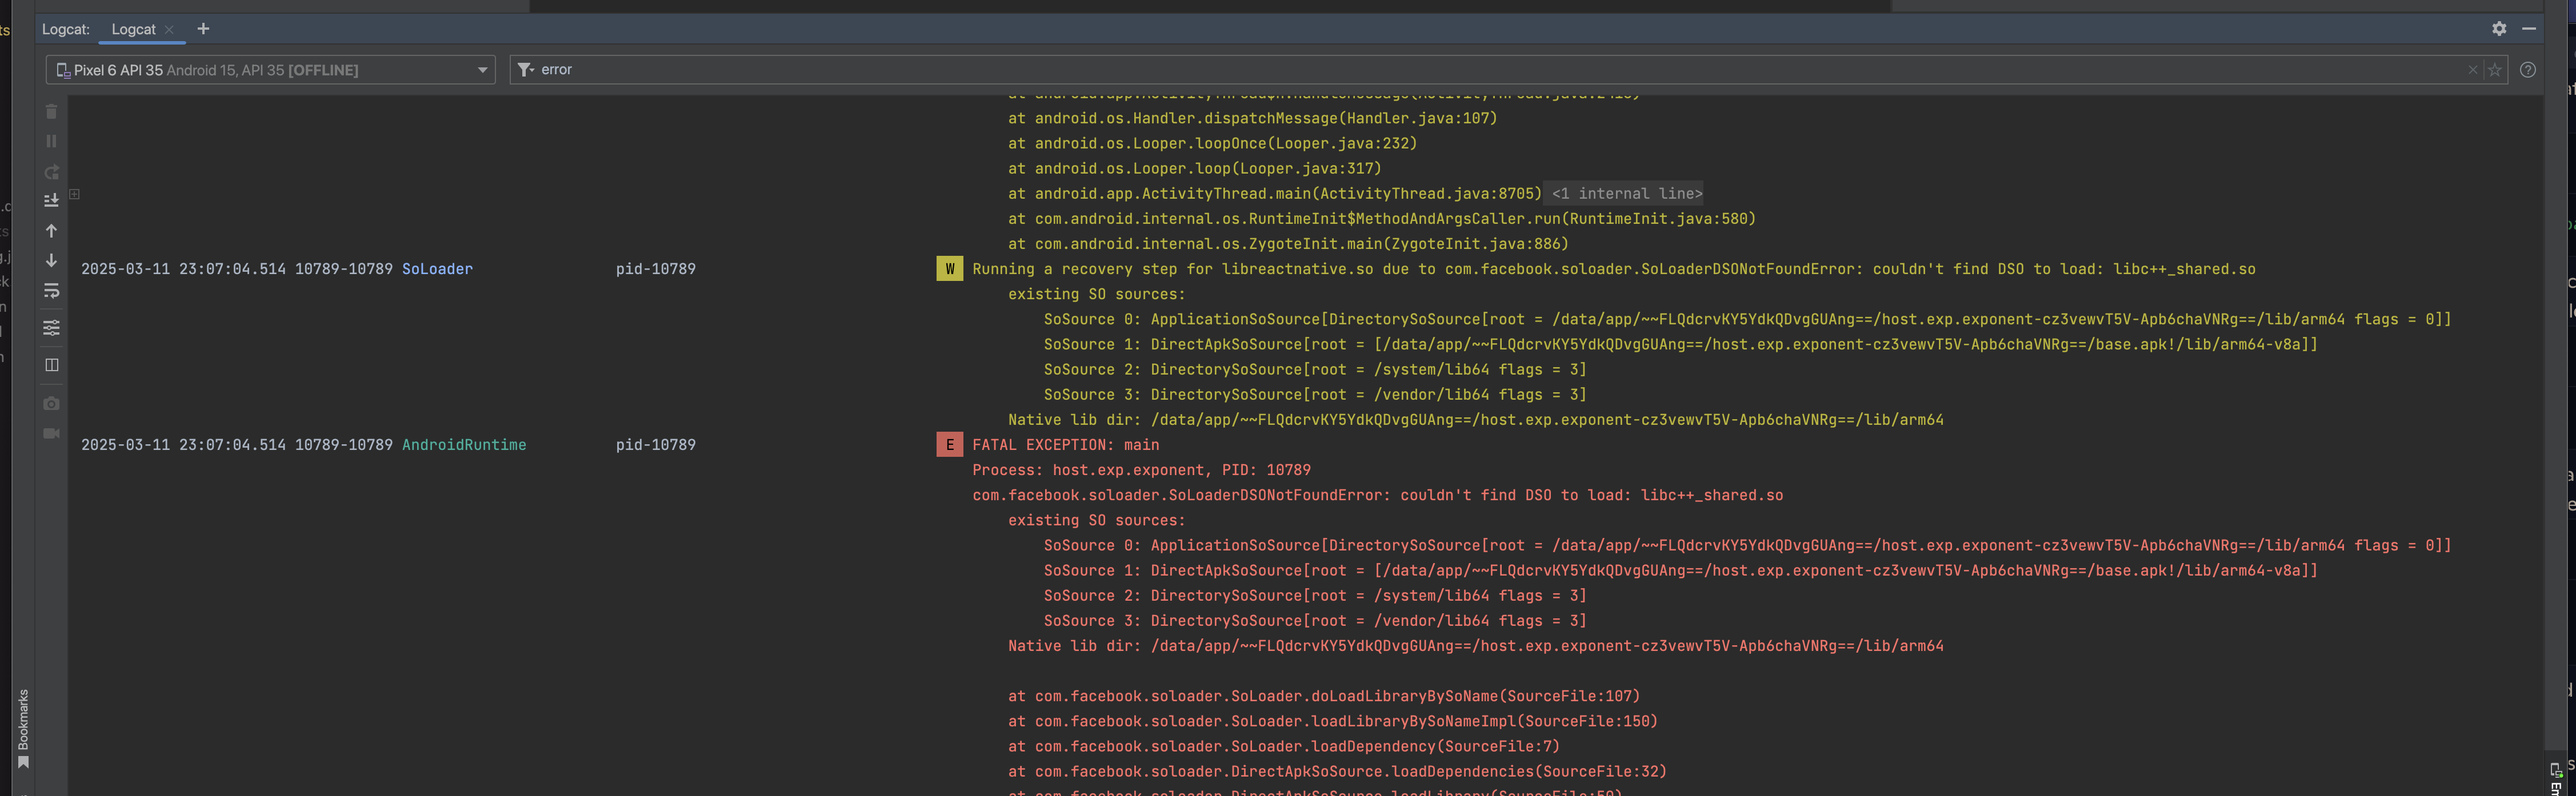Jump to previous occurrence with up arrow

51,231
